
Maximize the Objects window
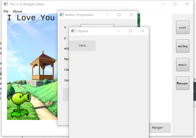click(x=130, y=31)
